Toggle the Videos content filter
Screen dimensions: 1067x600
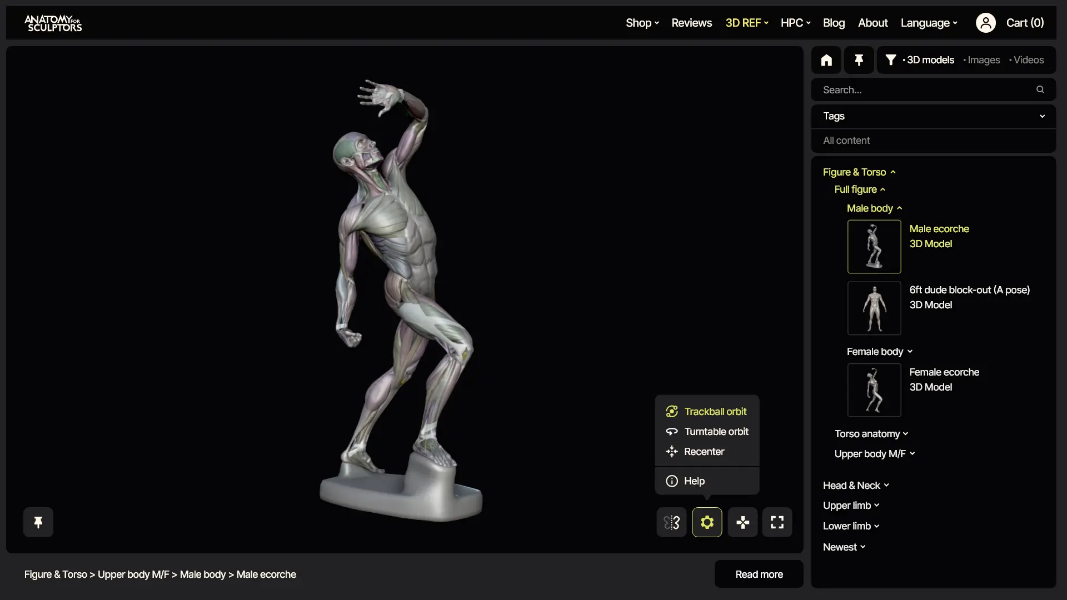(x=1028, y=60)
